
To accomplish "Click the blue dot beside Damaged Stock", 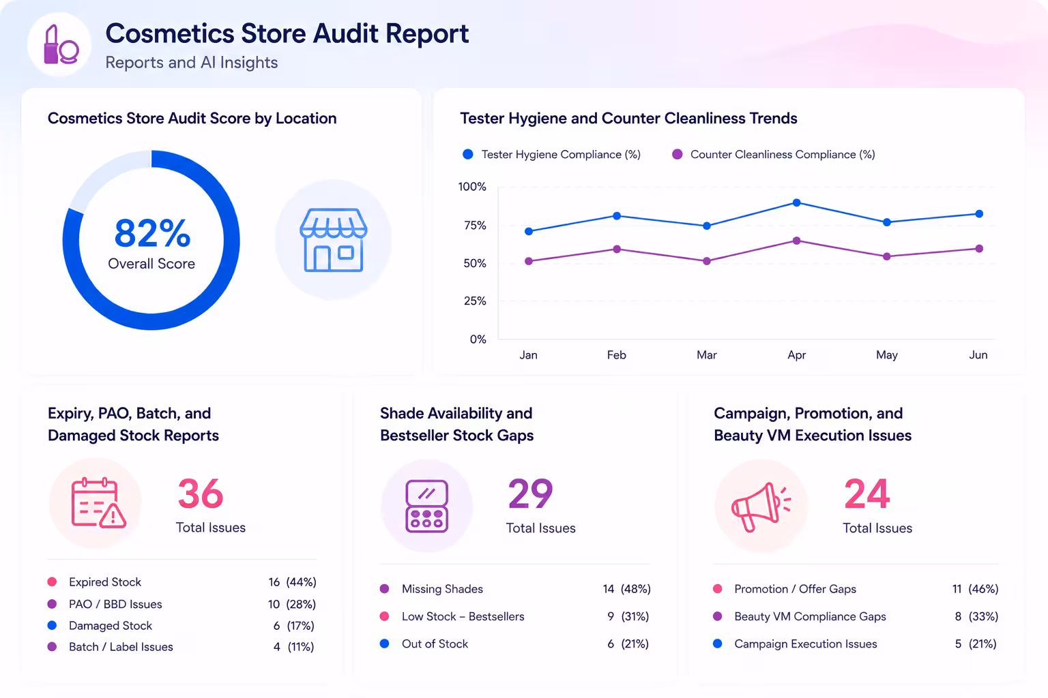I will 52,626.
